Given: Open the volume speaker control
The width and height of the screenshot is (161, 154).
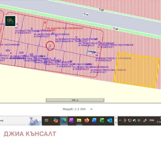Looking at the screenshot, I should tap(139, 121).
